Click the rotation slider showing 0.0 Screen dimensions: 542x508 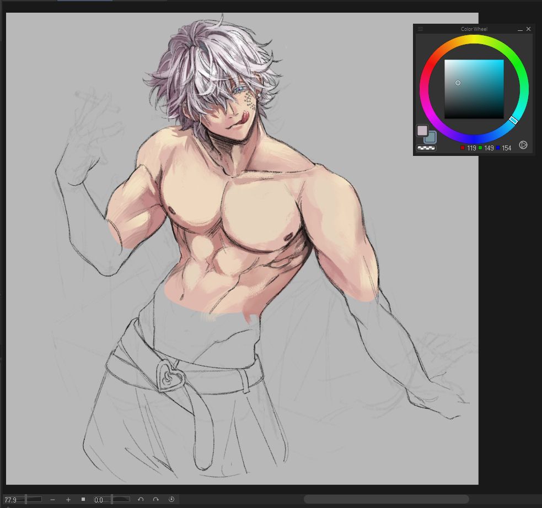tap(111, 500)
